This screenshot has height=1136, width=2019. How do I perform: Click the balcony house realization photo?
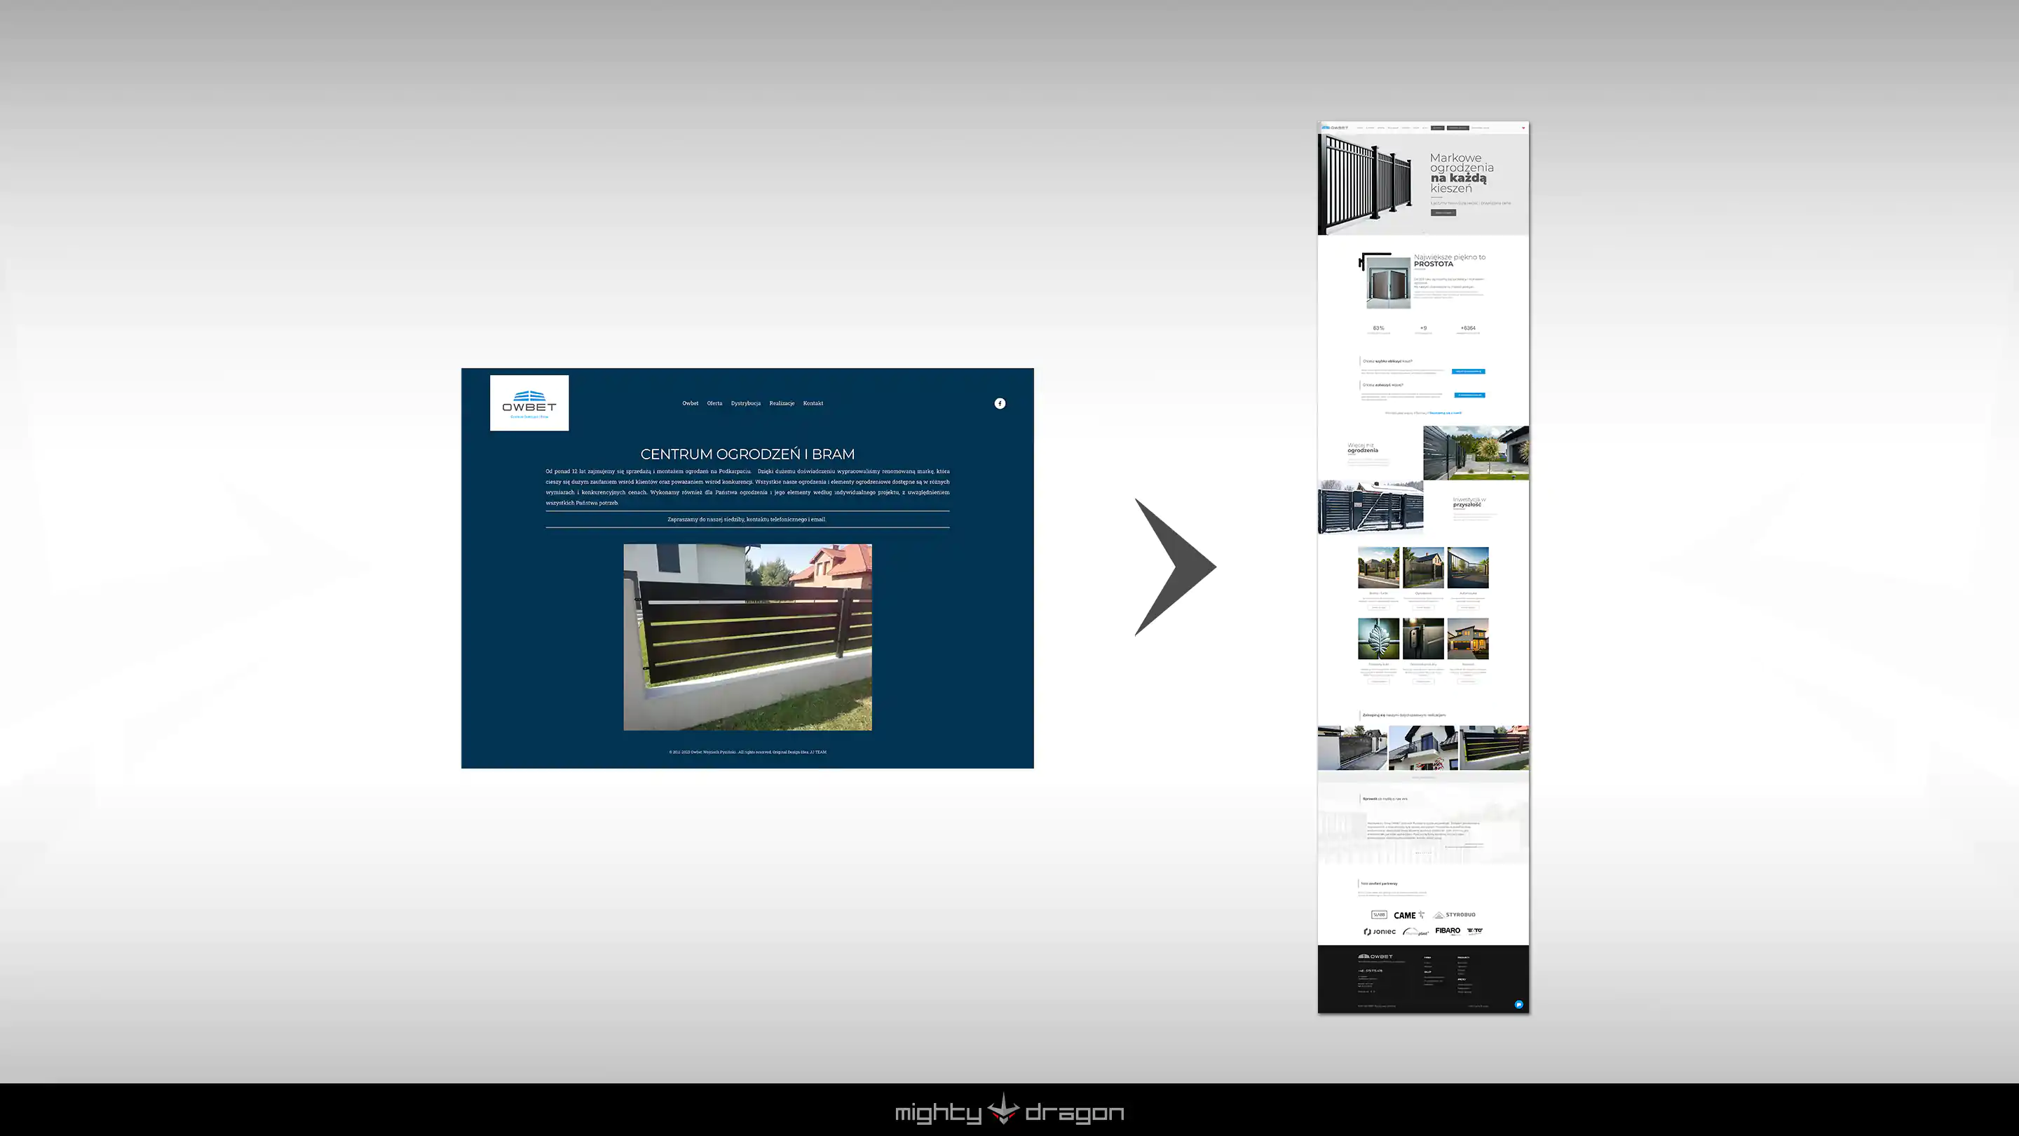pos(1422,747)
